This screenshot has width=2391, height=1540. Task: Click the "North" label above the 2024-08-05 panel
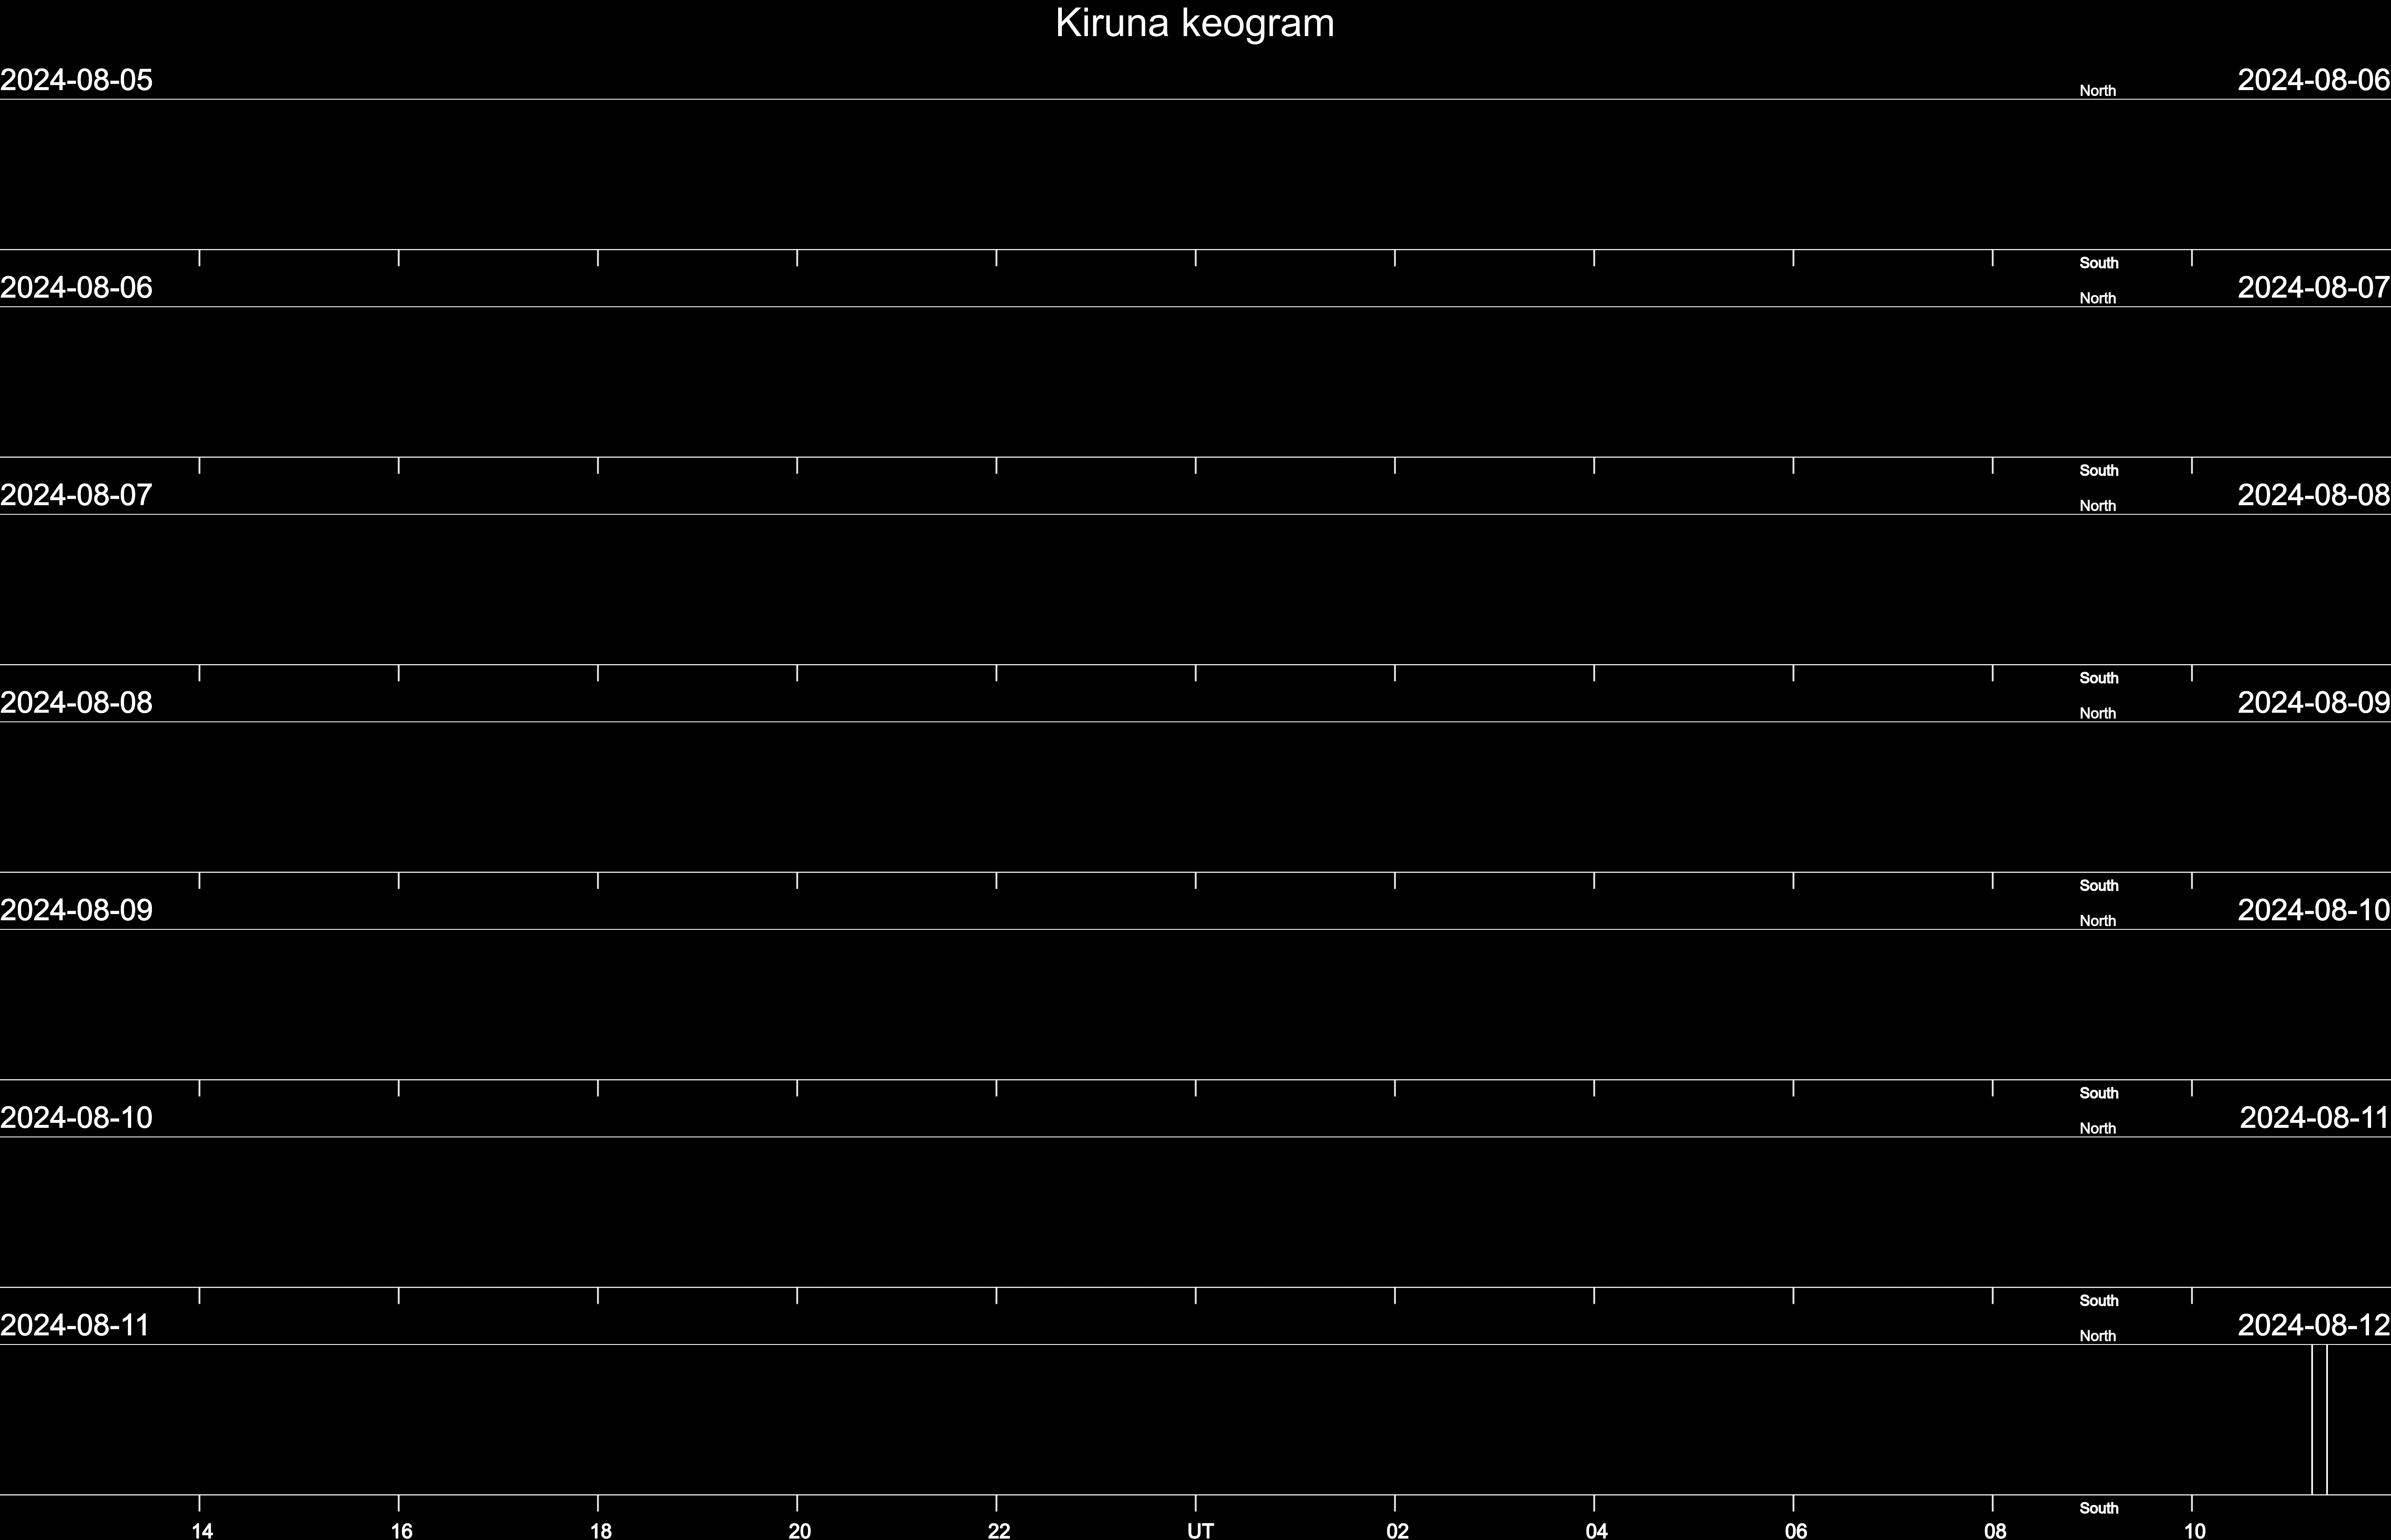tap(2097, 91)
